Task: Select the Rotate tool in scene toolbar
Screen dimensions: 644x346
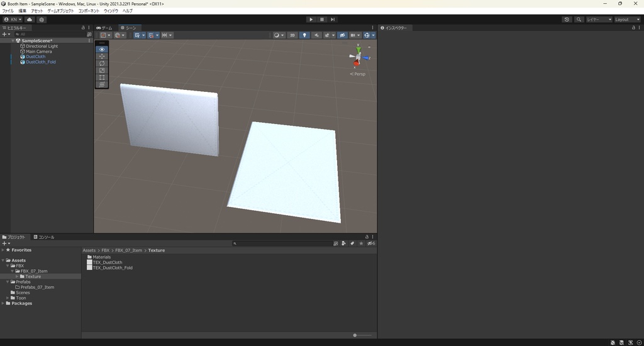Action: pyautogui.click(x=102, y=64)
